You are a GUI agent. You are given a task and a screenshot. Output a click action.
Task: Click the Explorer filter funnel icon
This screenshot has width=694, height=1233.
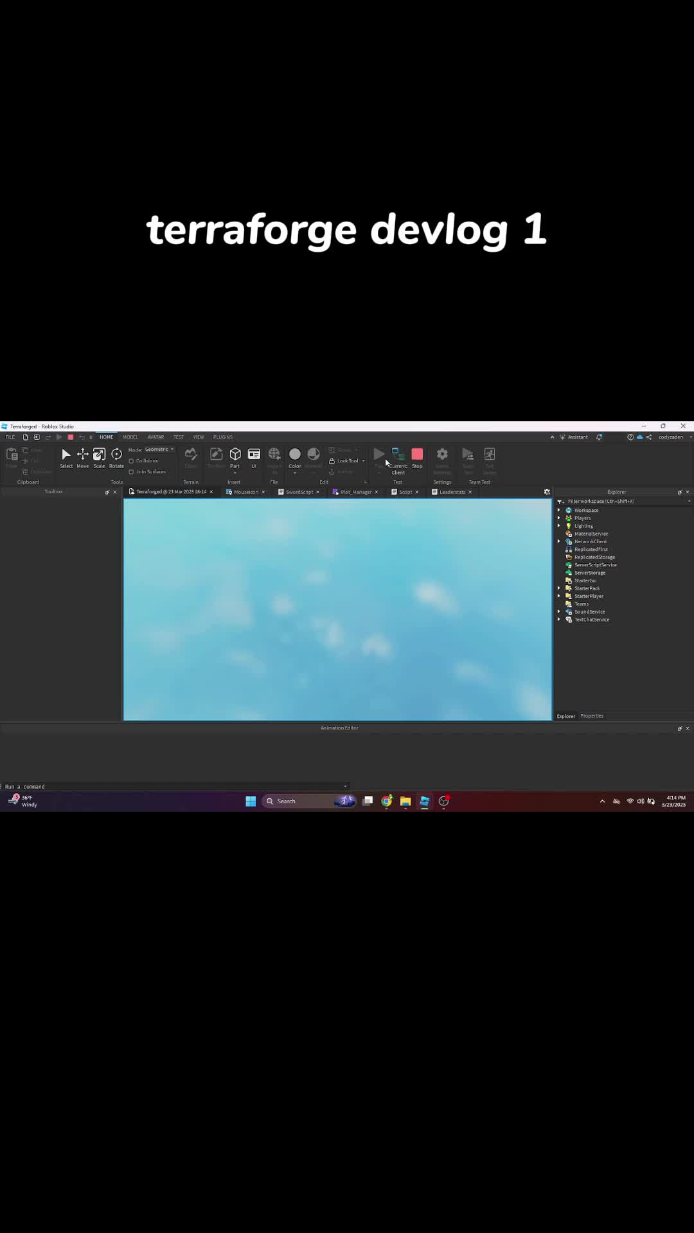point(560,502)
